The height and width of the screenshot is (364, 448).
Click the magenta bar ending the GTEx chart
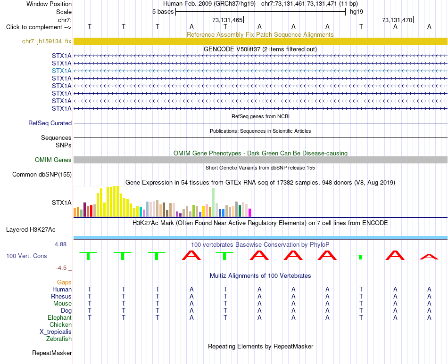point(249,213)
